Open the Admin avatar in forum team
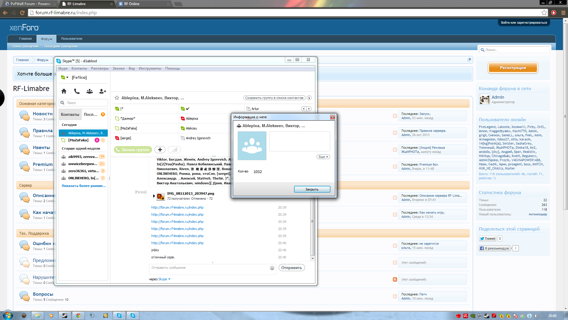Image resolution: width=568 pixels, height=320 pixels. click(485, 99)
